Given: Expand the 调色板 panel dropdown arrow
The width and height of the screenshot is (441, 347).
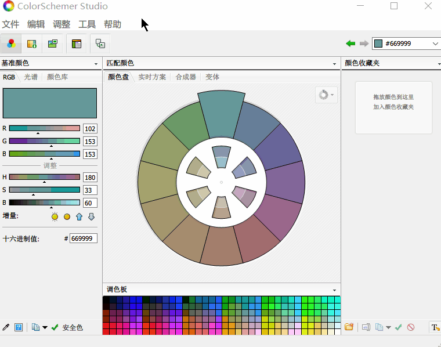Looking at the screenshot, I should point(334,290).
